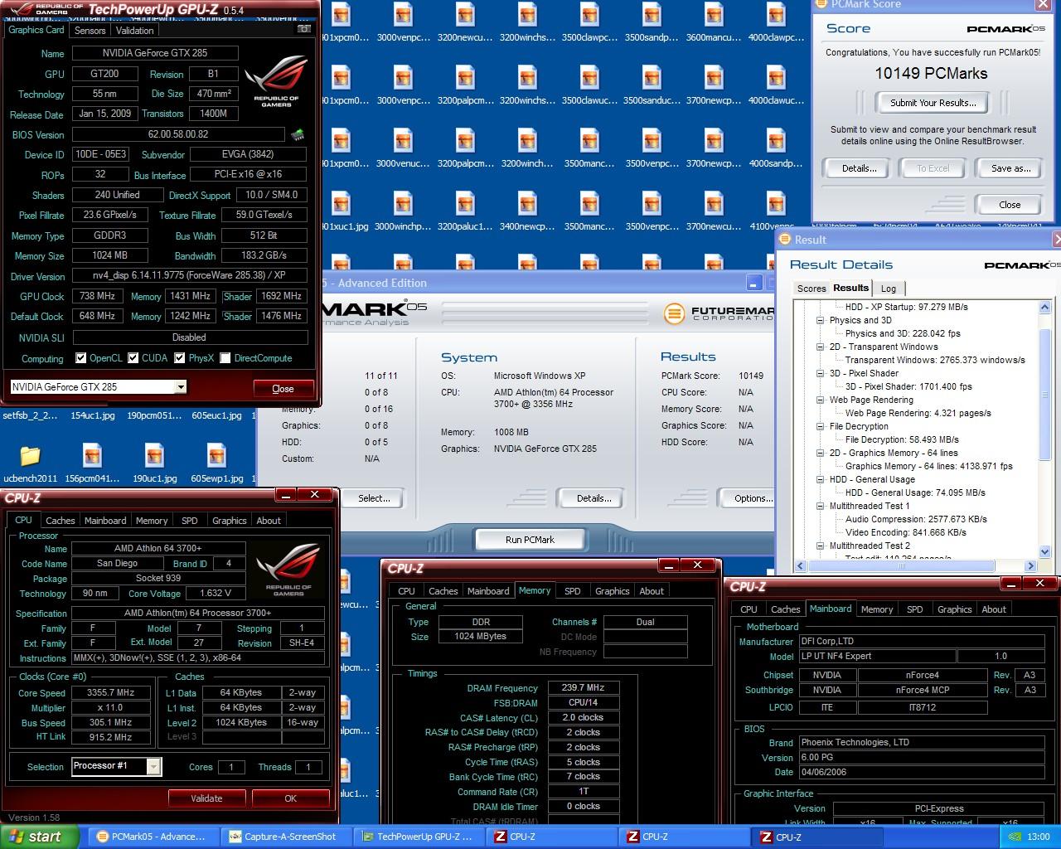Open the Start menu
The width and height of the screenshot is (1061, 849).
coord(40,837)
